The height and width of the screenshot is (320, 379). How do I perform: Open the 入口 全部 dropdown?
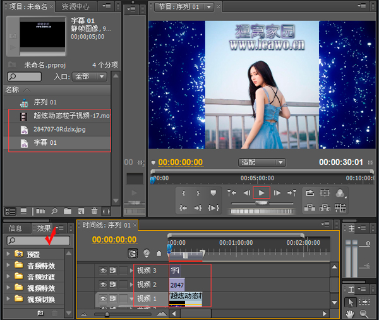[90, 77]
